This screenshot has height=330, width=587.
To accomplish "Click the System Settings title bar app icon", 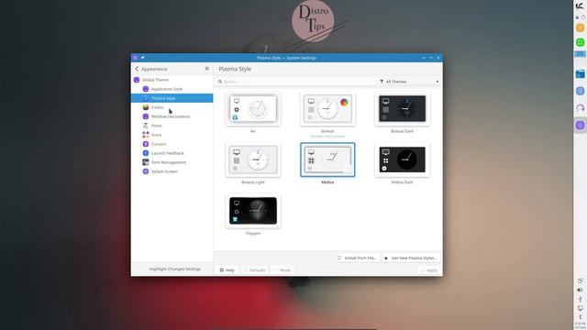I will pos(135,58).
